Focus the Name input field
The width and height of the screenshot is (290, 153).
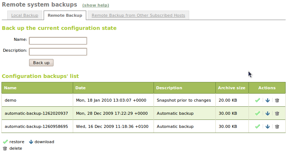pyautogui.click(x=58, y=40)
